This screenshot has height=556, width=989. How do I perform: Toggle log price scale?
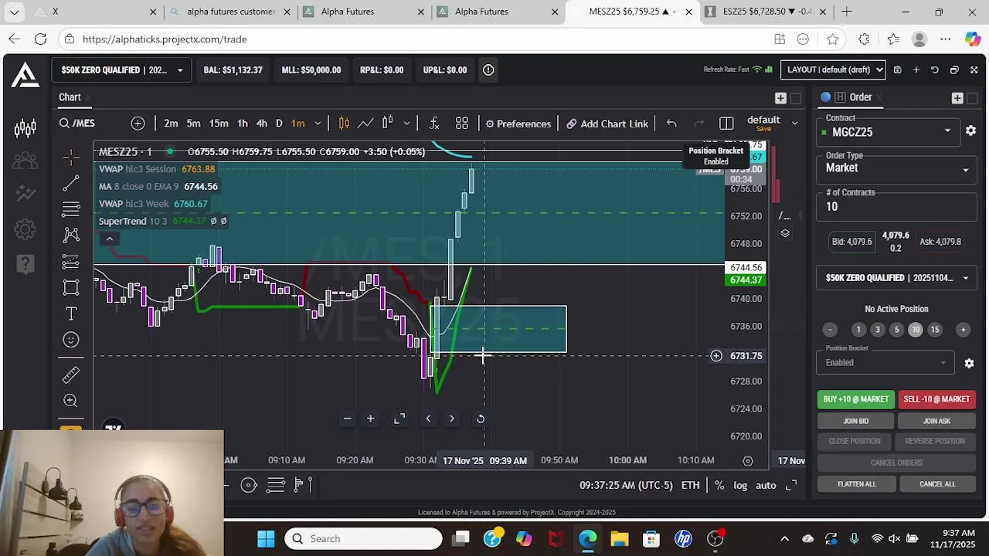tap(740, 485)
